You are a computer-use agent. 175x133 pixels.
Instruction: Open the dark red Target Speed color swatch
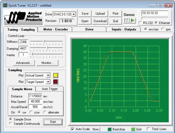point(55,82)
